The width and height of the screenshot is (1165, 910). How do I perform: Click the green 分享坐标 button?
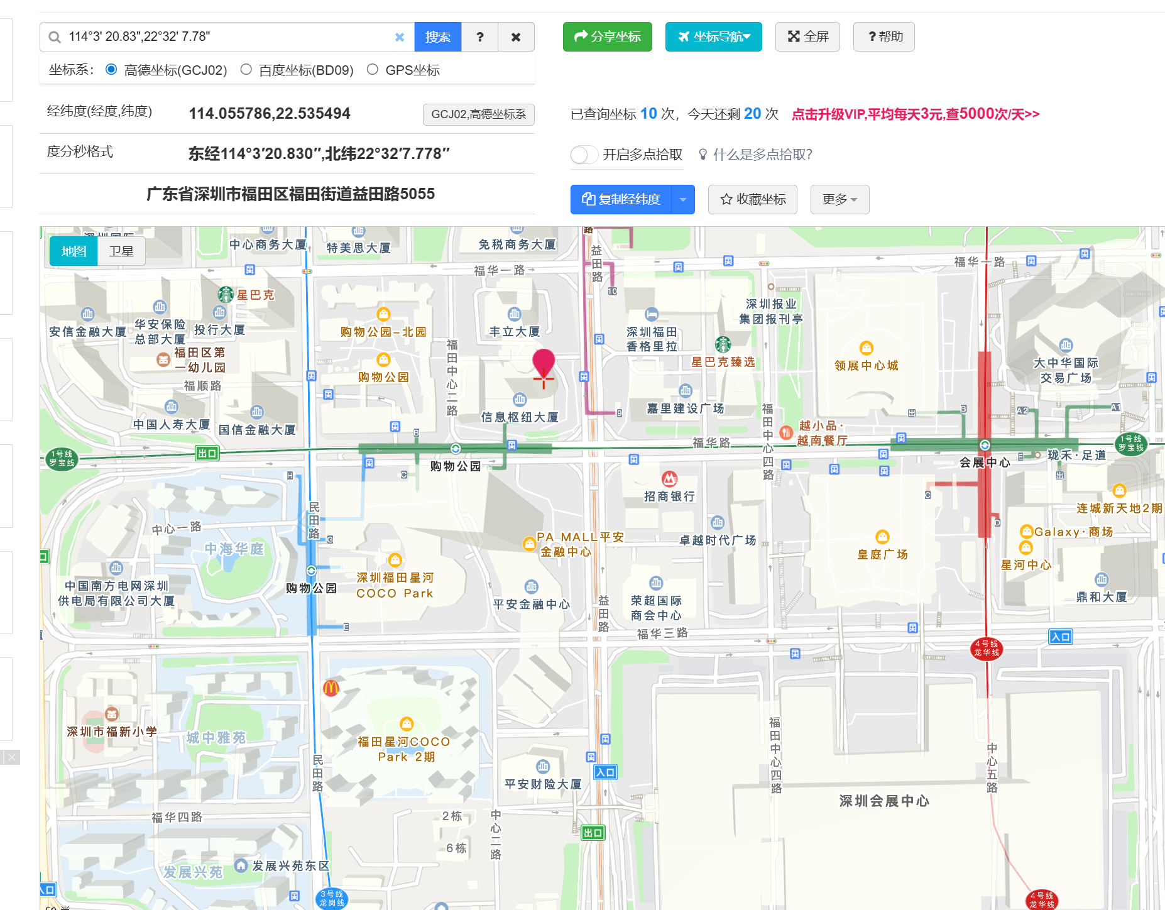coord(608,37)
